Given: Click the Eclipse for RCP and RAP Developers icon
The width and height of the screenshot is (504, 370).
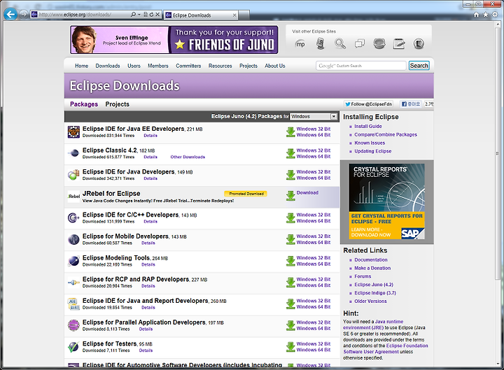Looking at the screenshot, I should point(73,283).
